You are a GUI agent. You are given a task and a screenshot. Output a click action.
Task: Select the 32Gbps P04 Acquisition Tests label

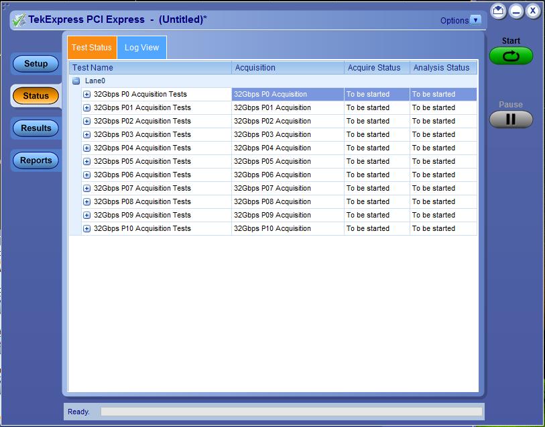142,148
